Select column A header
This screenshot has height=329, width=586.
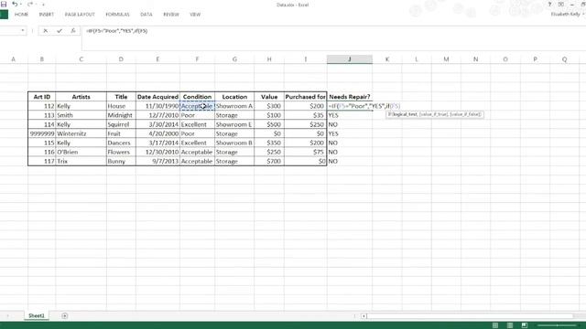14,59
